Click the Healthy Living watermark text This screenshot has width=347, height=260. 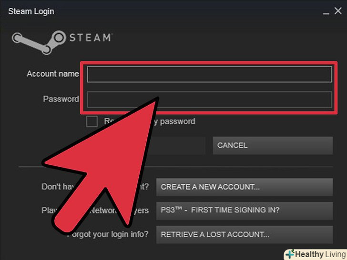(320, 254)
